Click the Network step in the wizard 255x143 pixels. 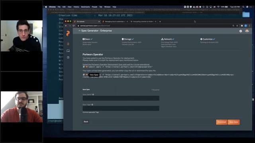[167, 39]
